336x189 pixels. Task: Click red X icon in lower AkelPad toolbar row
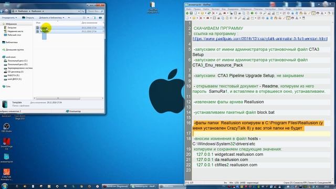(x=201, y=18)
